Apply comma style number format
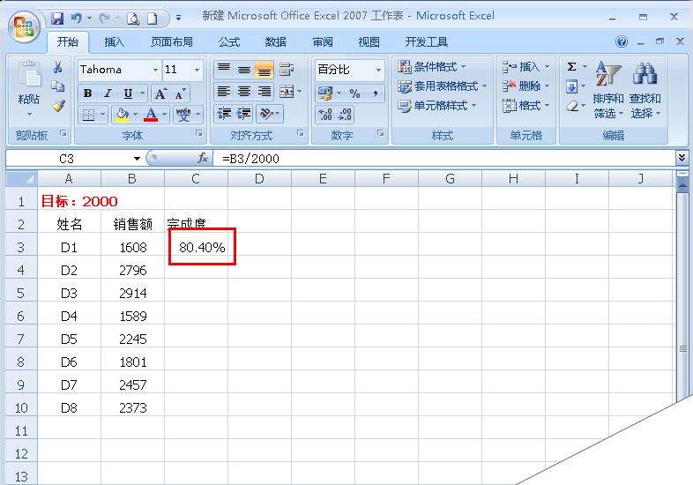The image size is (693, 485). 376,93
